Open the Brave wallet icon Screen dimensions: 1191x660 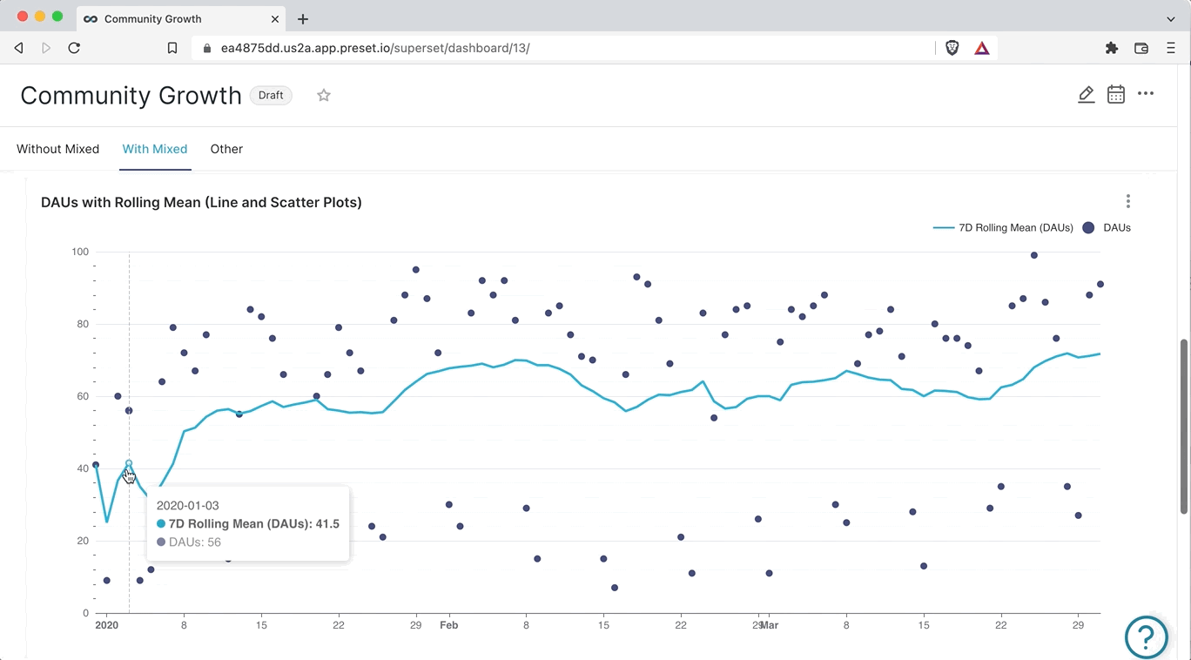pyautogui.click(x=1141, y=49)
